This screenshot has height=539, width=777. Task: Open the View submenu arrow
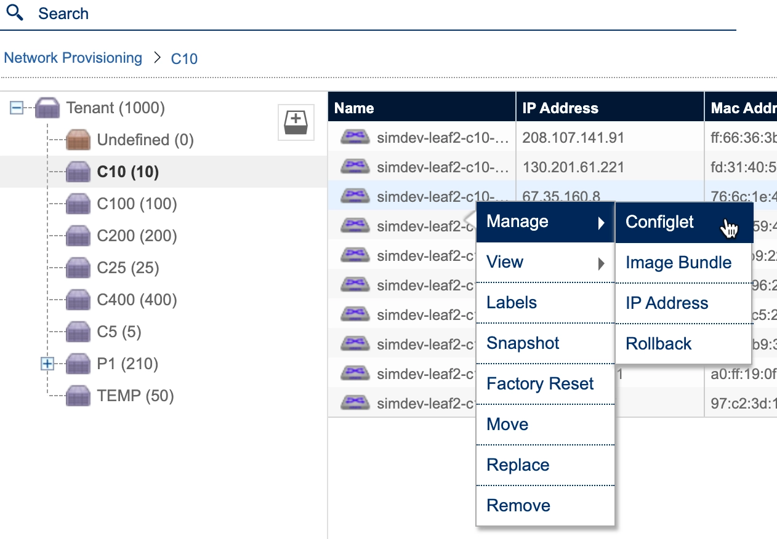point(601,264)
